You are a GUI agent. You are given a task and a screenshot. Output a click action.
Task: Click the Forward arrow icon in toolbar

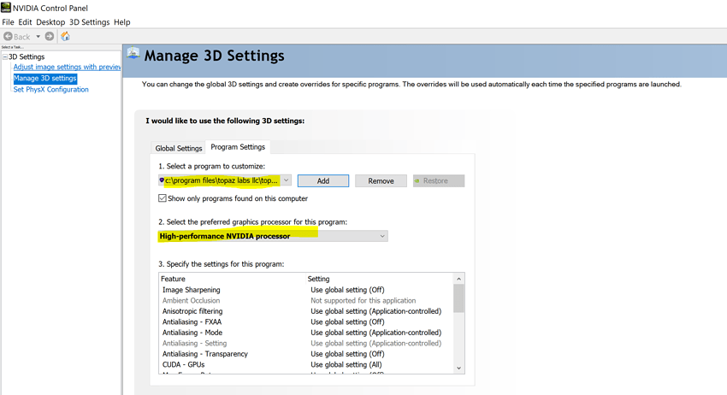pos(49,36)
